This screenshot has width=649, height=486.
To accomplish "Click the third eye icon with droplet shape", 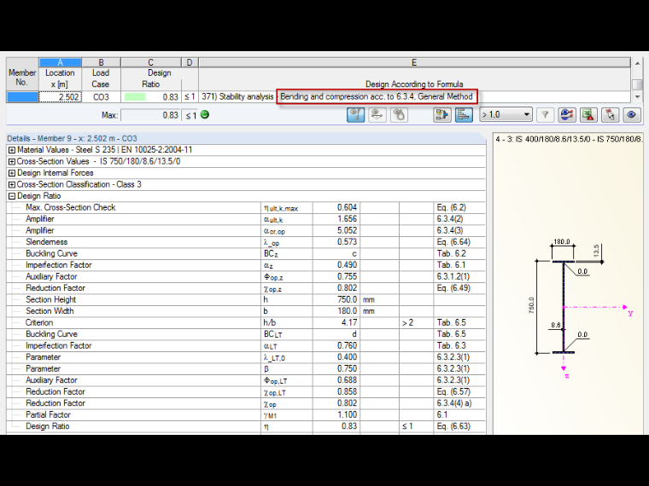I will point(399,114).
